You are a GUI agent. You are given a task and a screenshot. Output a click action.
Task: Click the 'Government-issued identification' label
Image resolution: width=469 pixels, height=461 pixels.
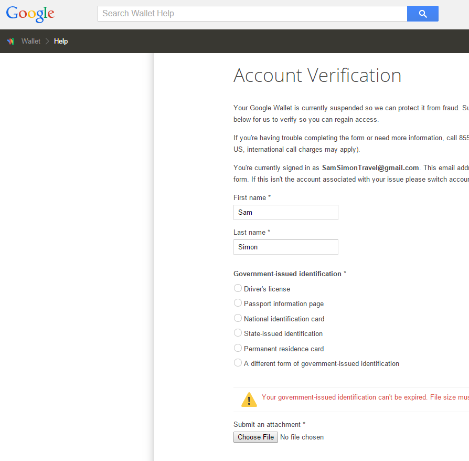pos(287,274)
